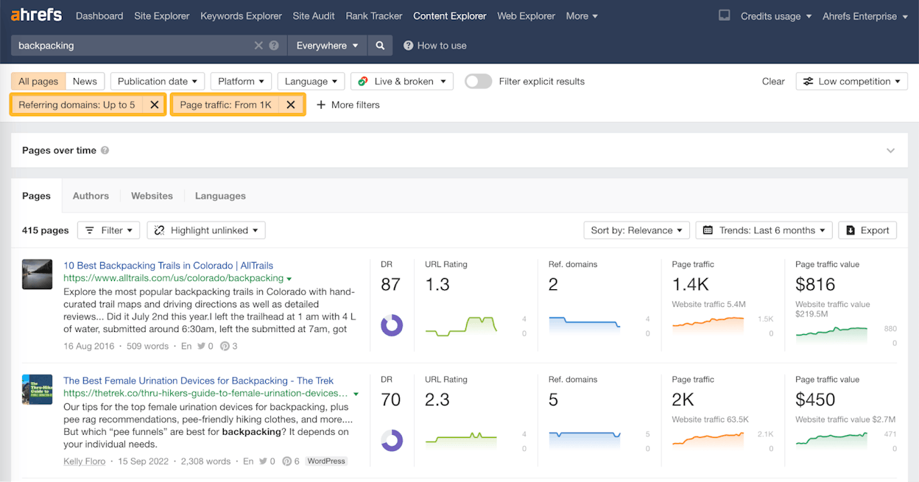
Task: Open Publication date dropdown
Action: [158, 82]
